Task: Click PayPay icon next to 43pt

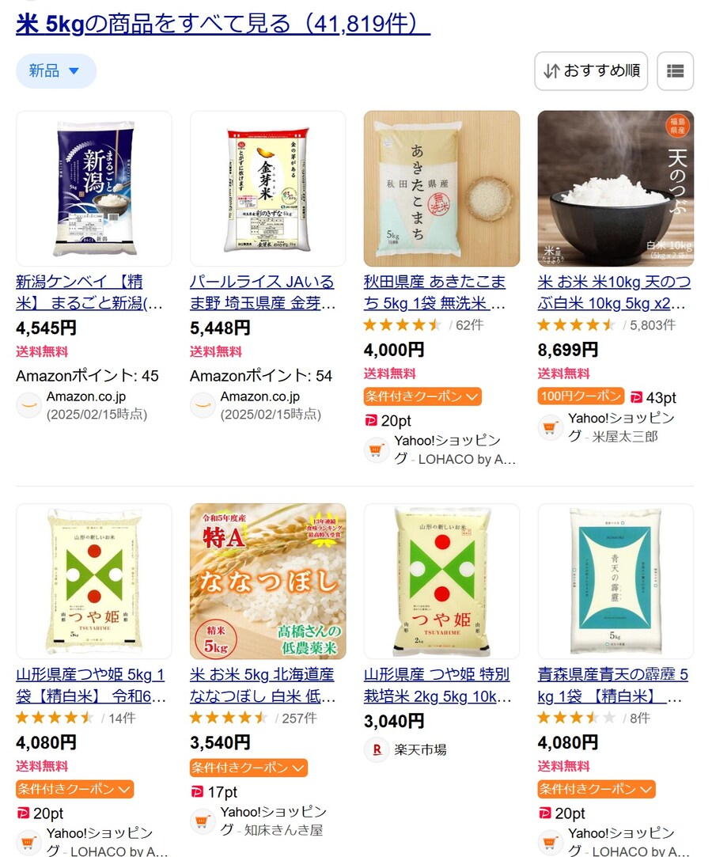Action: point(636,397)
